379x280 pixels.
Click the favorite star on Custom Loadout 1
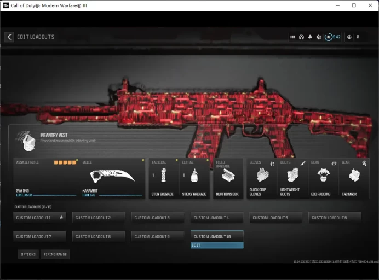[x=61, y=217]
